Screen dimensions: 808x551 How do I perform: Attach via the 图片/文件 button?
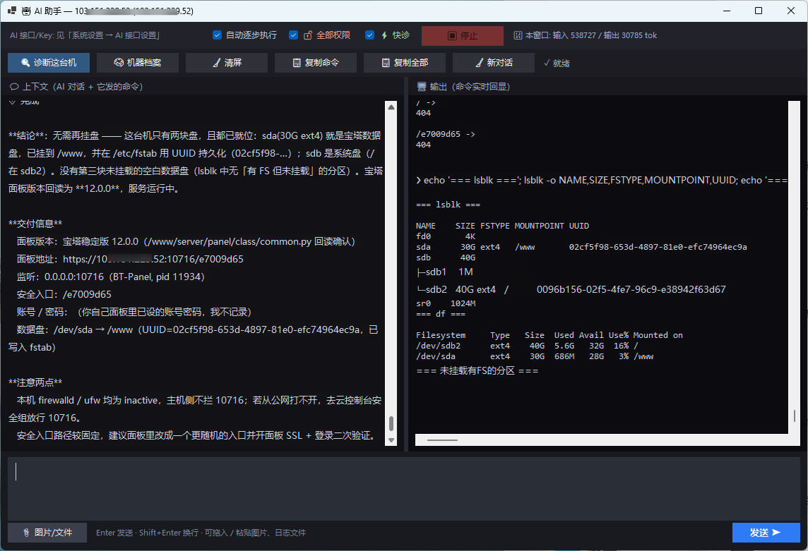tap(47, 533)
